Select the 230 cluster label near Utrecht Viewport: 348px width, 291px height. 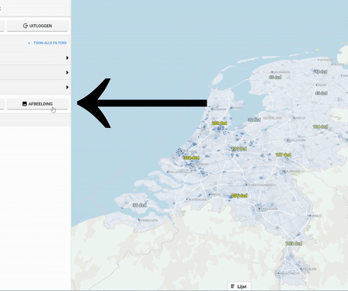click(239, 149)
